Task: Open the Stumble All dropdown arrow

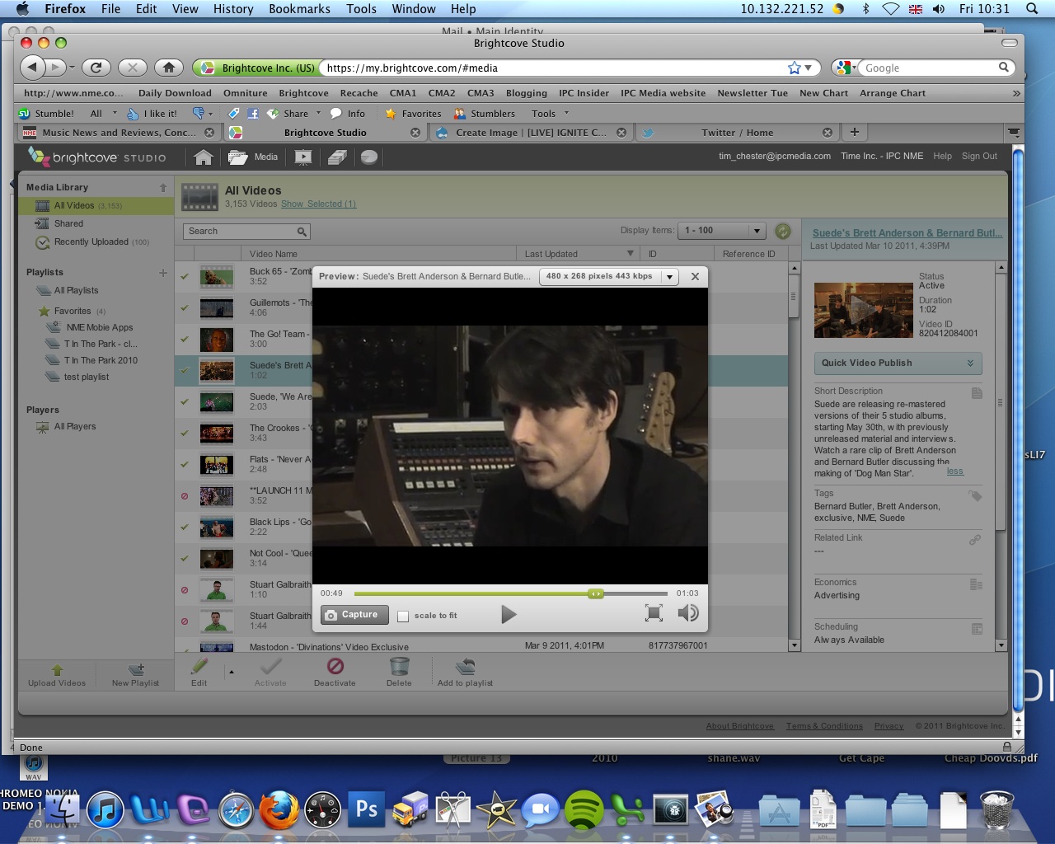Action: [x=115, y=114]
